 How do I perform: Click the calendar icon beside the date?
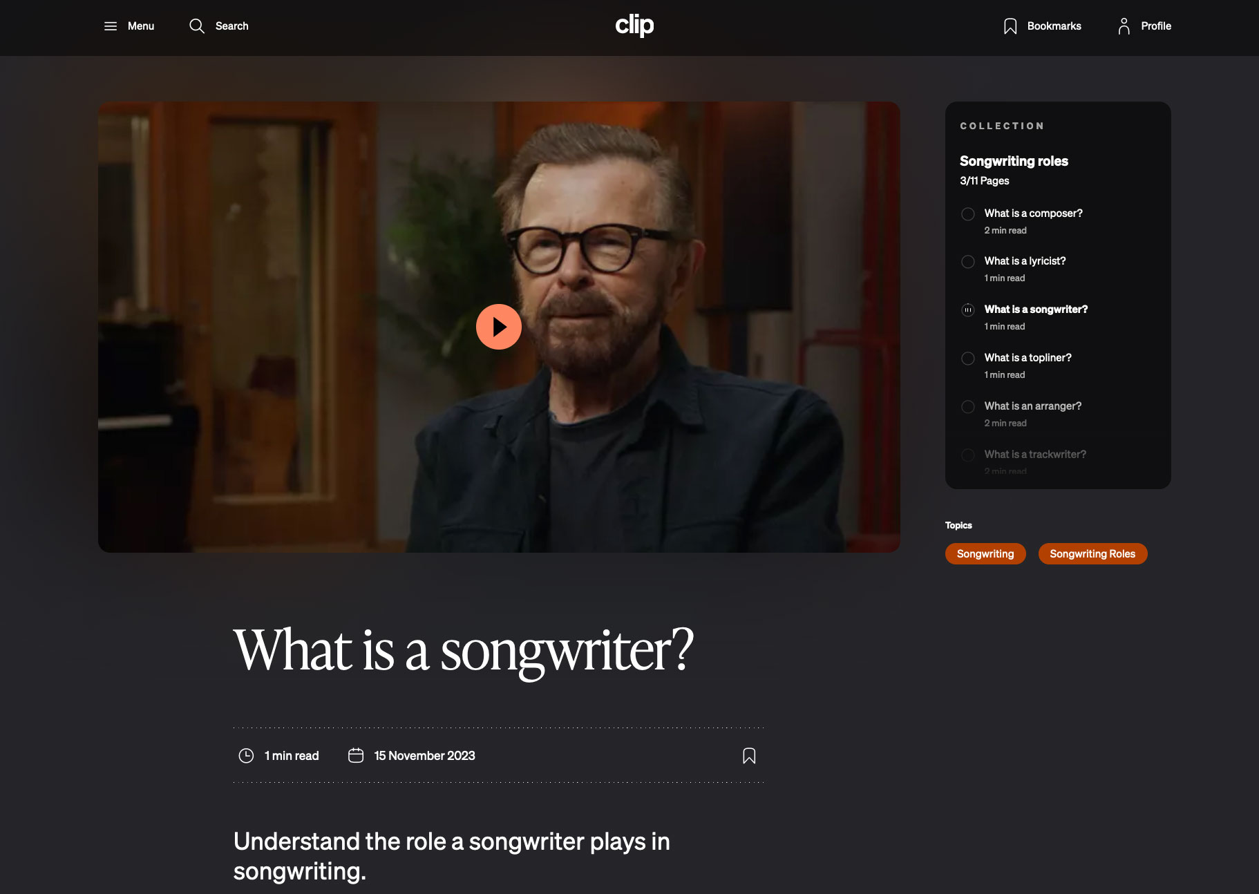point(356,756)
